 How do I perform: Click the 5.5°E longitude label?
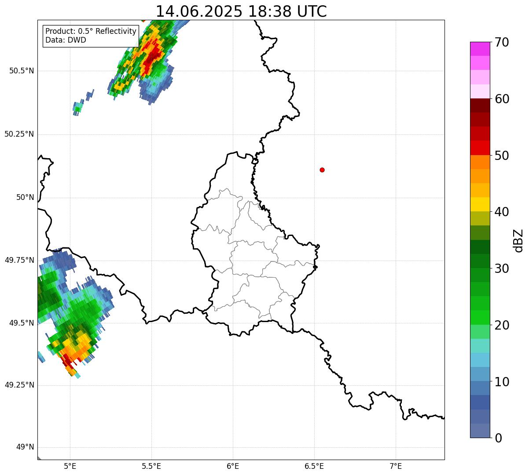(x=151, y=466)
